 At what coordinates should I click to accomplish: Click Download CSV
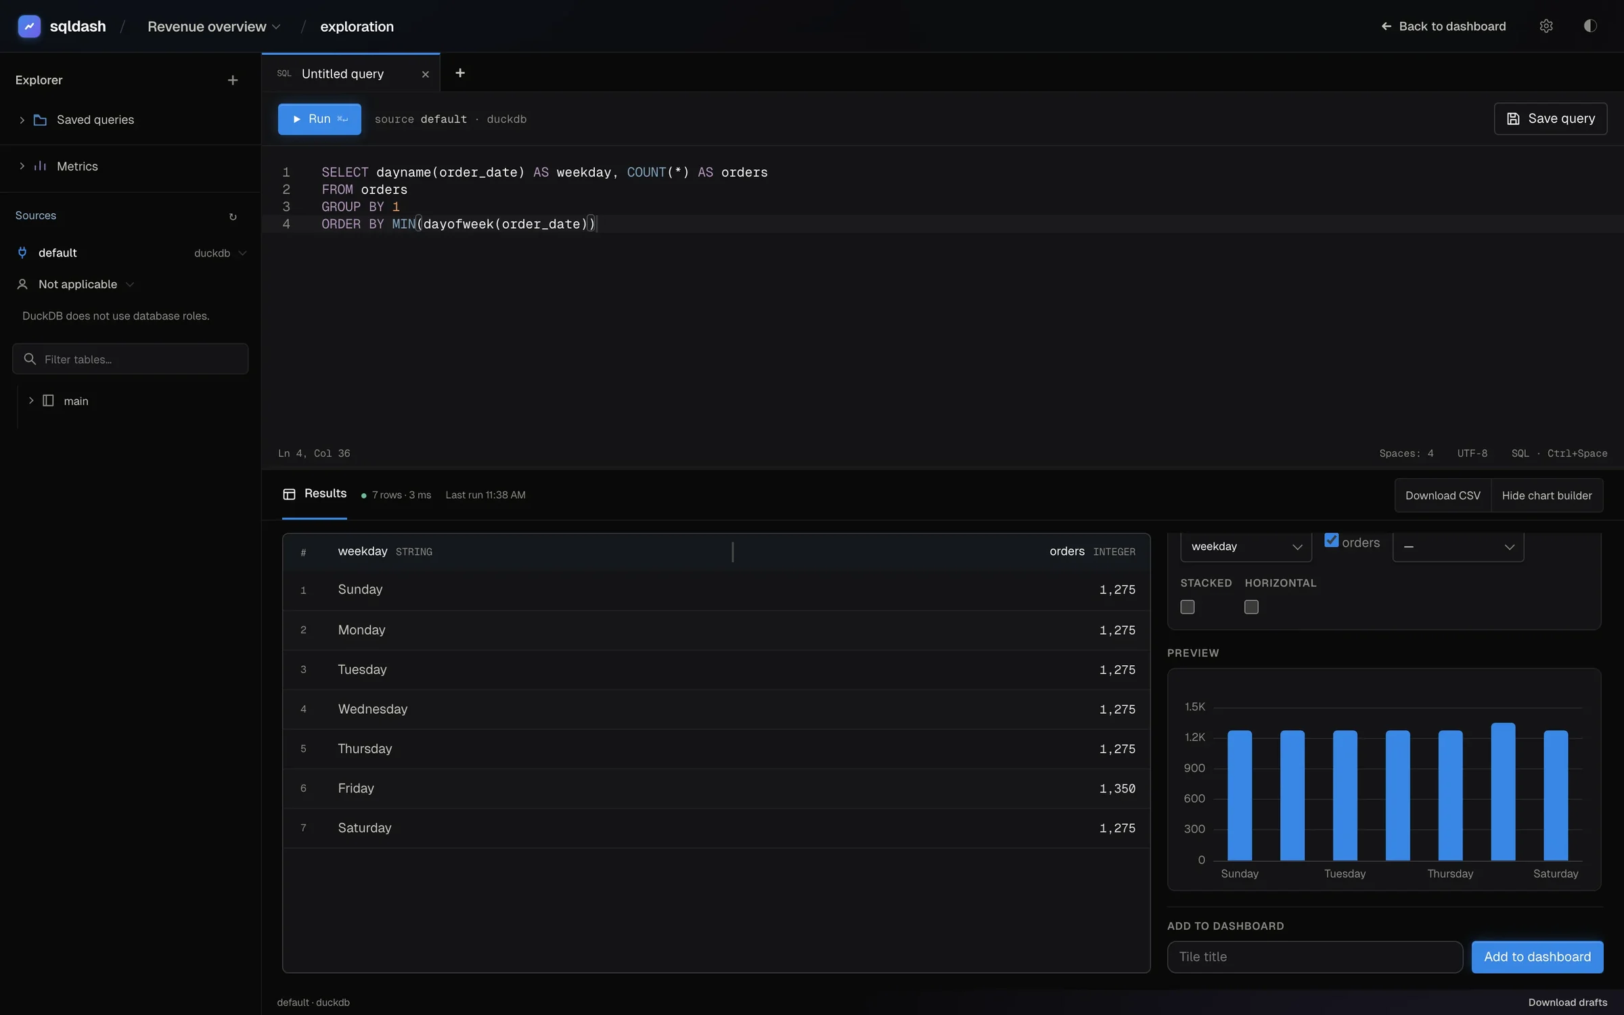pyautogui.click(x=1443, y=495)
